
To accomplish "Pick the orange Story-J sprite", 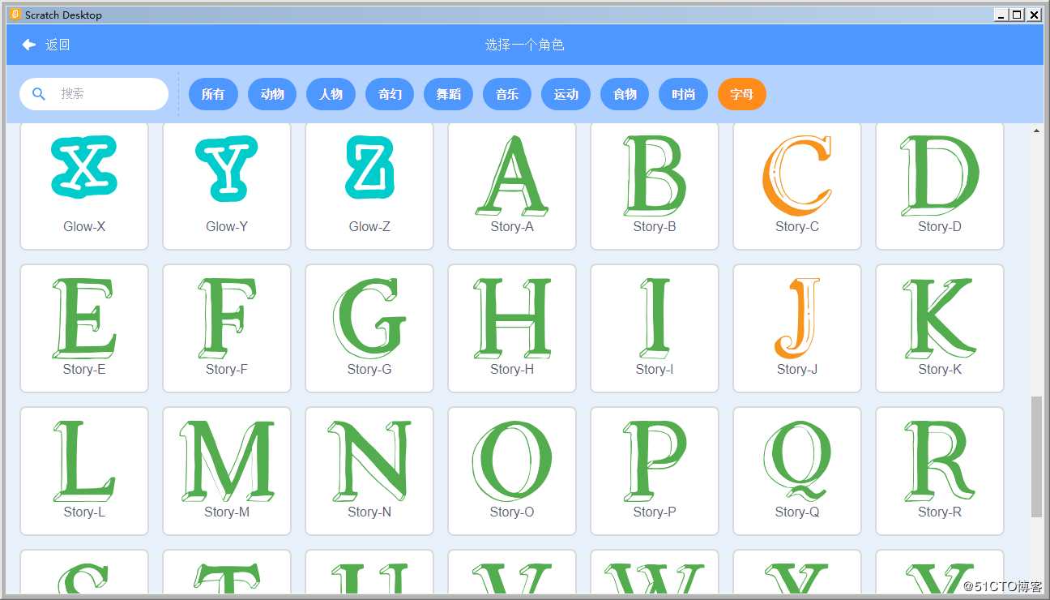I will click(797, 328).
